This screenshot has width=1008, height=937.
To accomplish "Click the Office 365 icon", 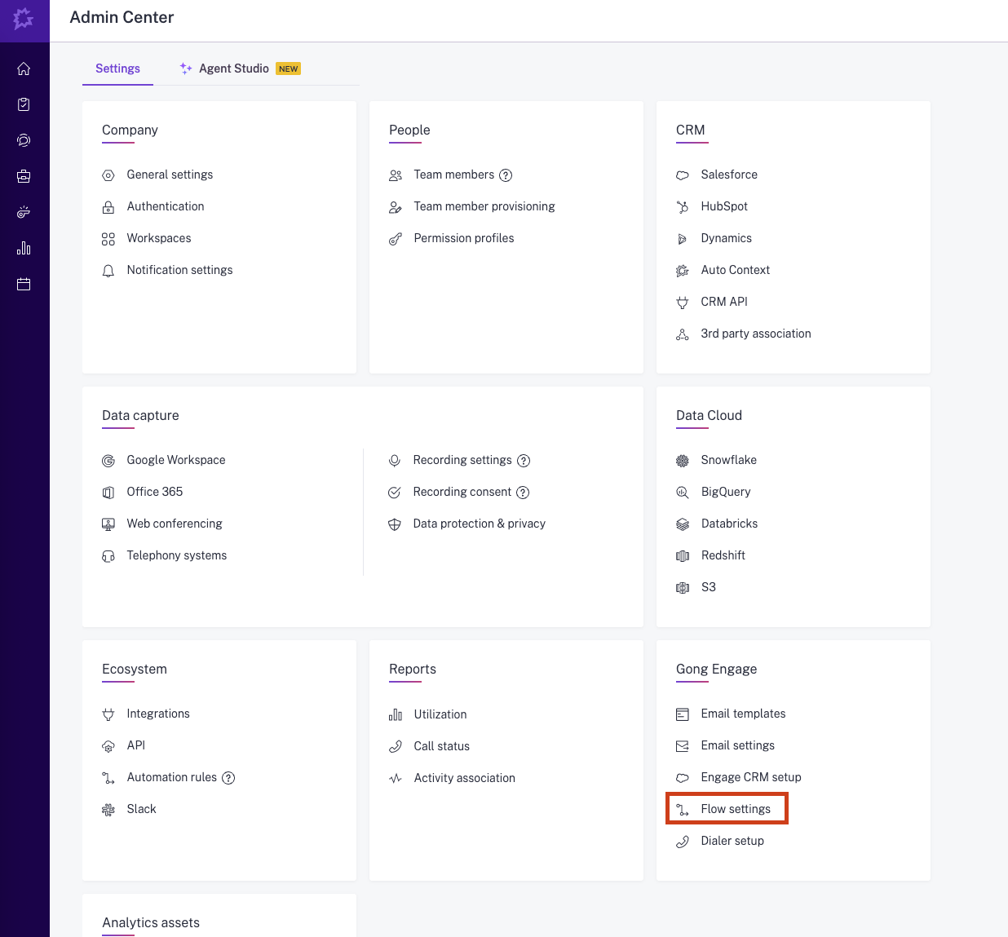I will (x=108, y=493).
